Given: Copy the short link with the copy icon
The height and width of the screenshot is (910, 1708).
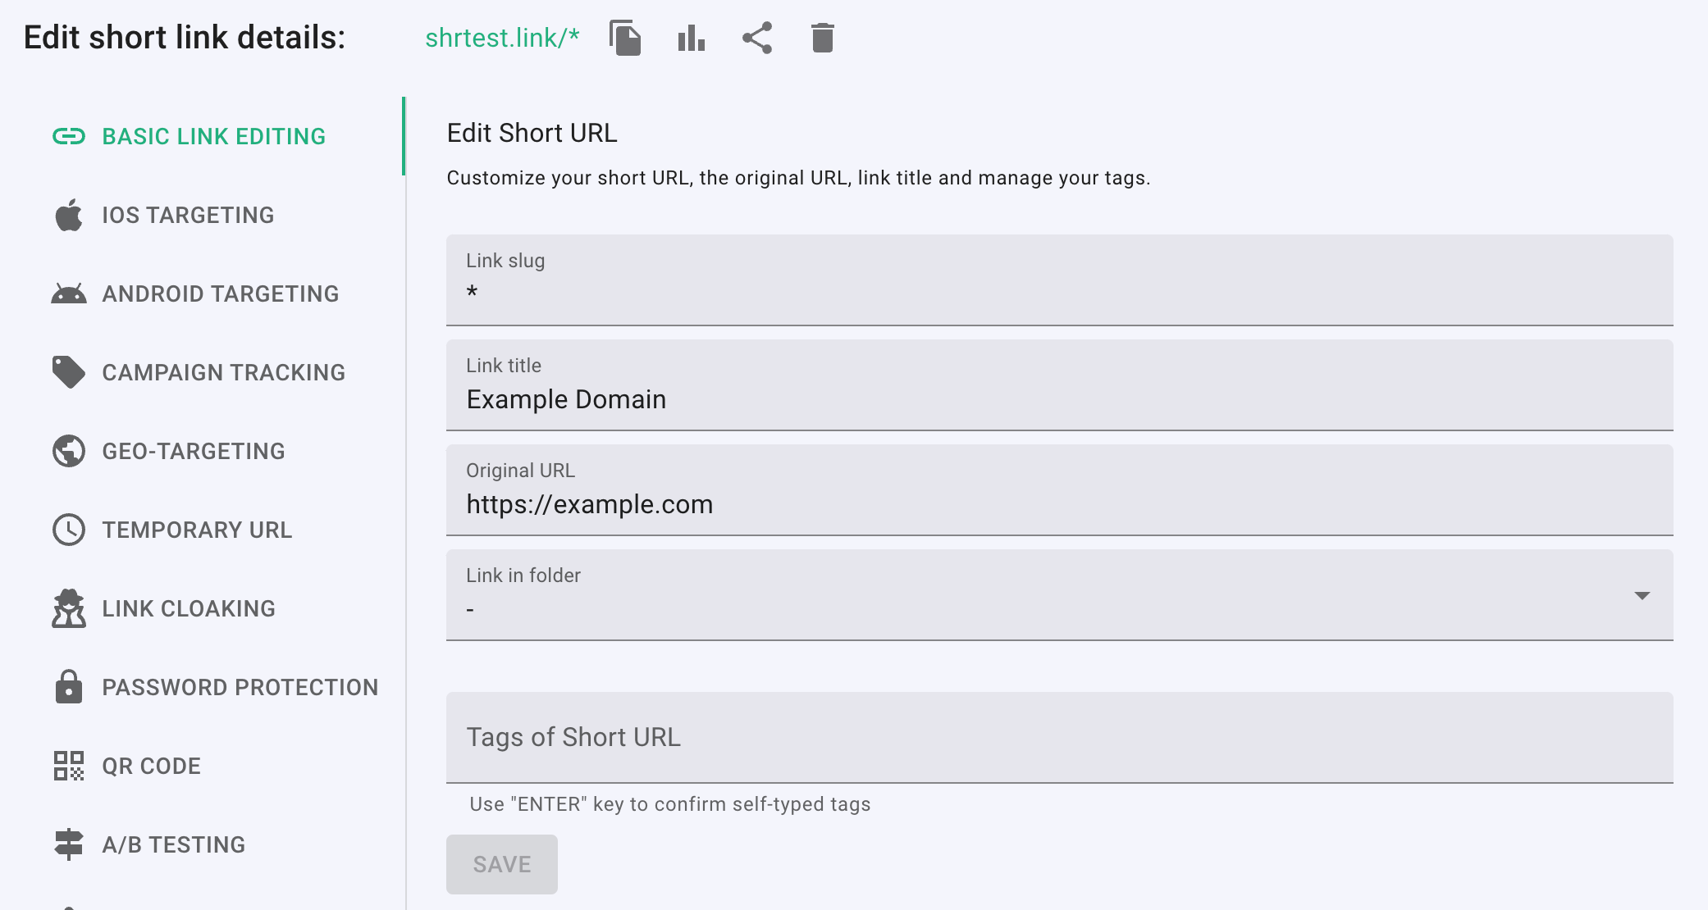Looking at the screenshot, I should pyautogui.click(x=625, y=38).
